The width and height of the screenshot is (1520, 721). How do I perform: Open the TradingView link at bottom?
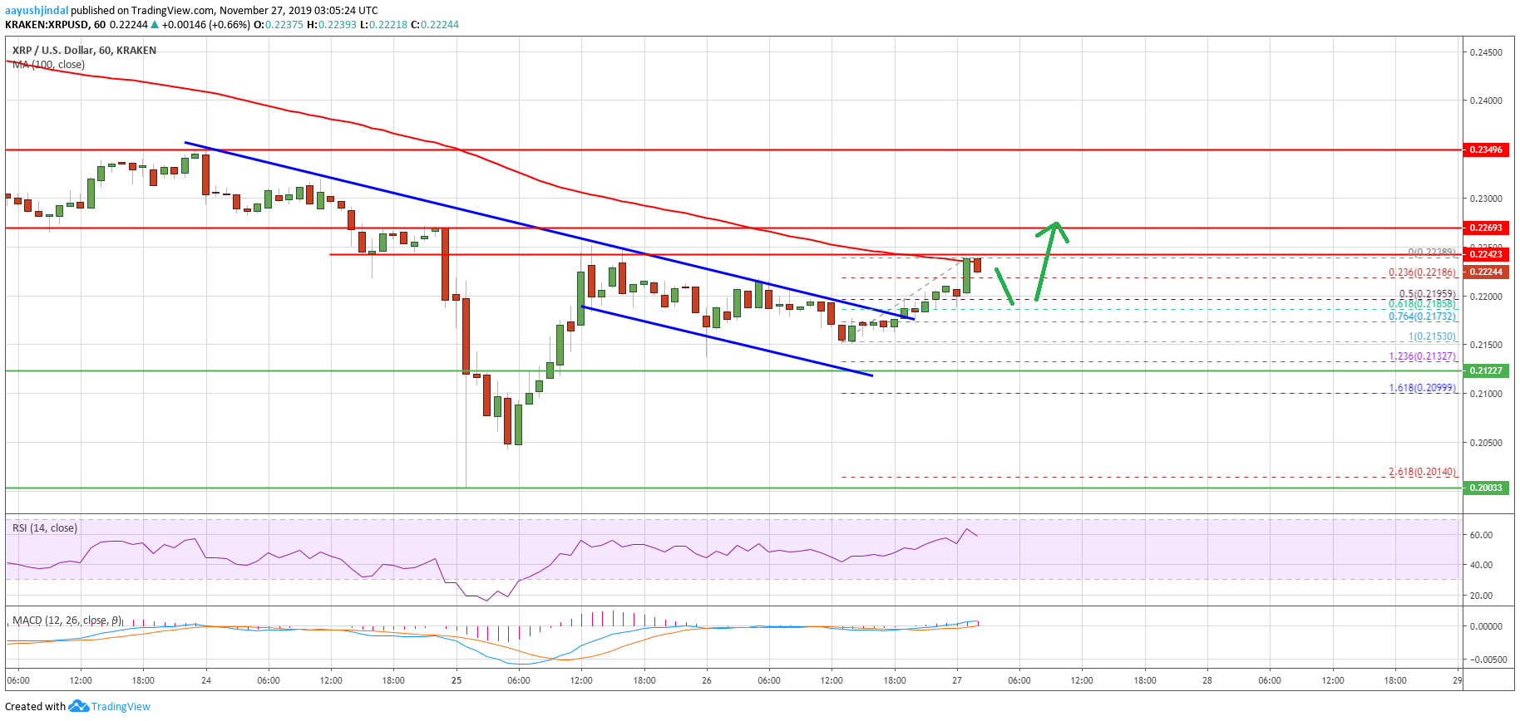tap(121, 707)
